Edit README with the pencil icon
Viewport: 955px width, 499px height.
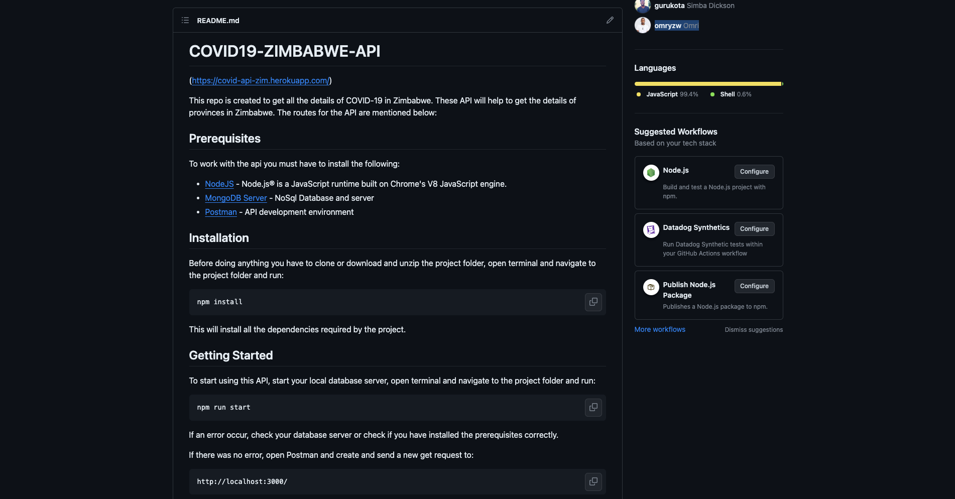610,20
